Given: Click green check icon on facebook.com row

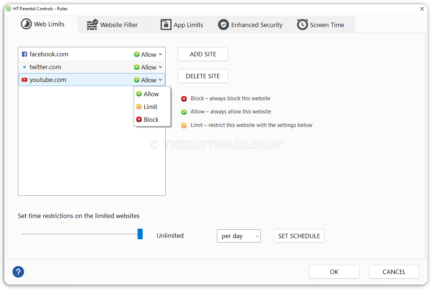Looking at the screenshot, I should pos(137,54).
